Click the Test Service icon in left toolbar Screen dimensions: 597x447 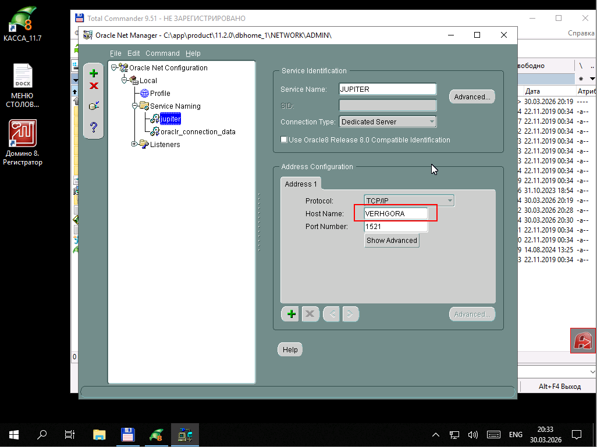(x=94, y=106)
